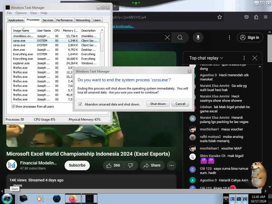Switch to the Networking tab
The height and width of the screenshot is (204, 272).
point(83,20)
